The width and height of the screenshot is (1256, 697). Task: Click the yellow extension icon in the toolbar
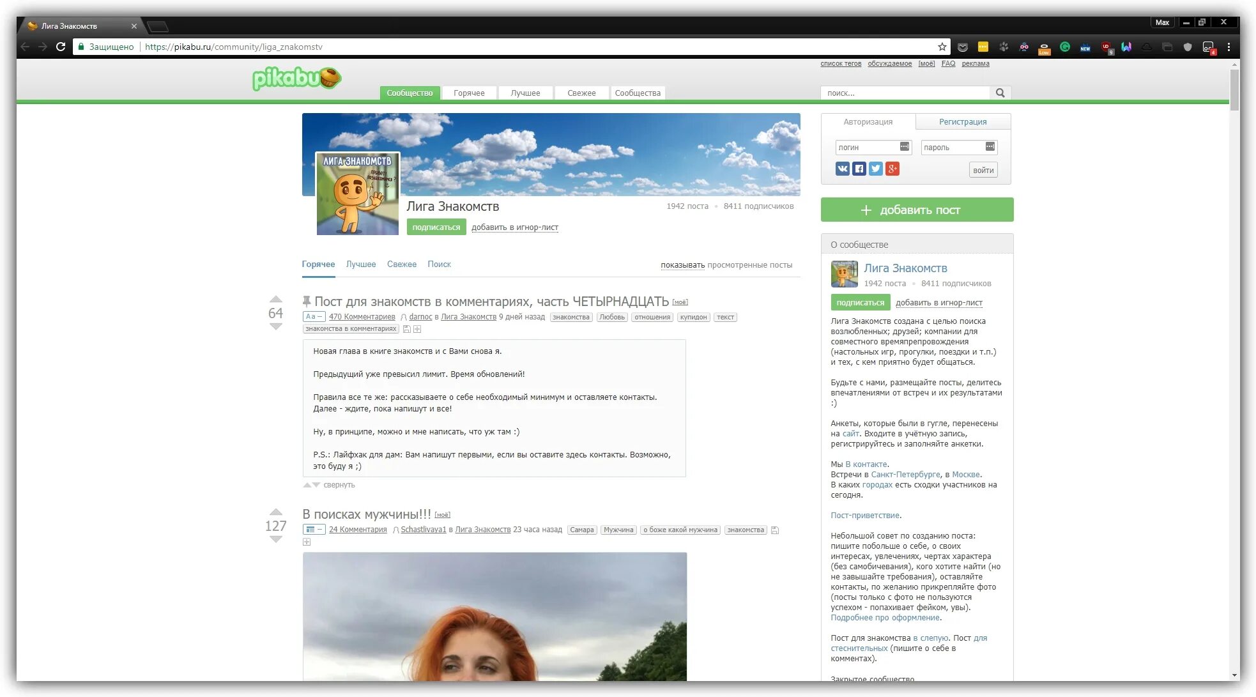point(983,47)
